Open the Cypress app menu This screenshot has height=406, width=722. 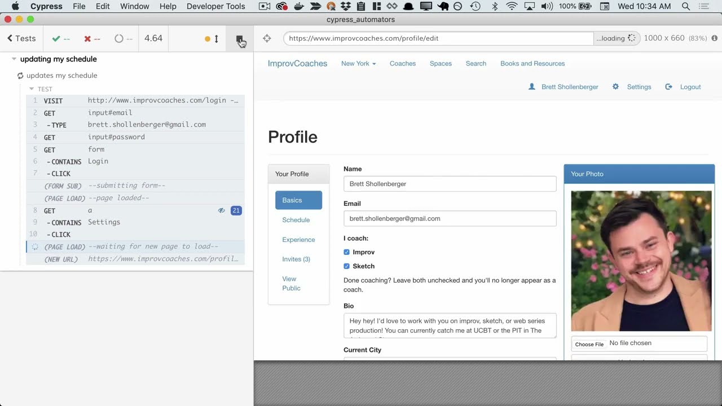pos(46,7)
